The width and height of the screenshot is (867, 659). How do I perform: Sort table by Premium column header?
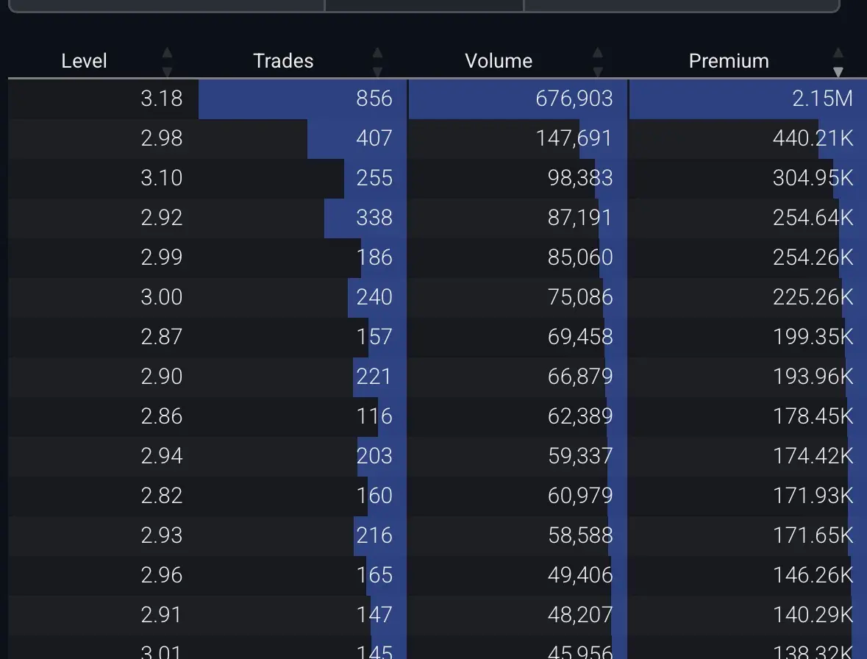(x=729, y=61)
